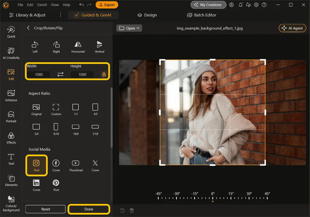Open the settings gear

tap(256, 5)
